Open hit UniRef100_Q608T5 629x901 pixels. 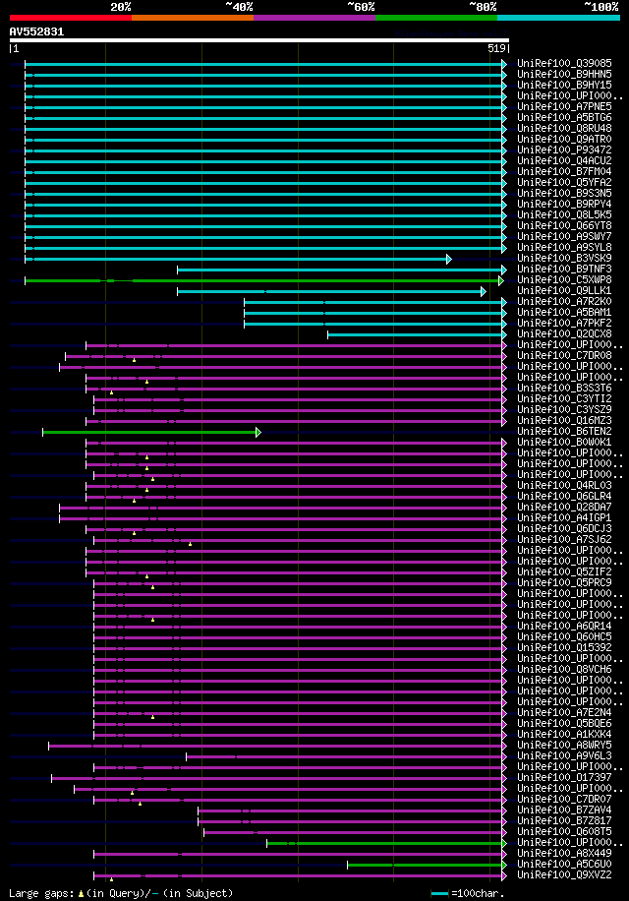click(564, 832)
